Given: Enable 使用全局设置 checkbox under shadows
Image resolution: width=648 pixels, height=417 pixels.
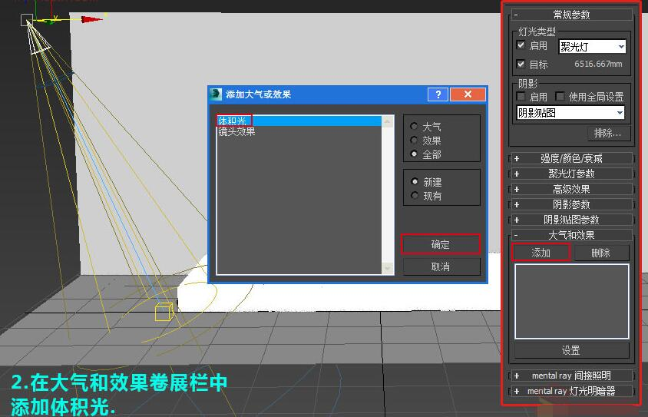Looking at the screenshot, I should 560,97.
